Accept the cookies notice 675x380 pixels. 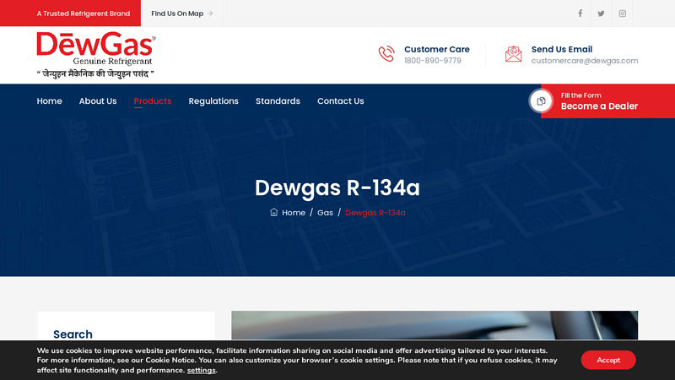608,360
